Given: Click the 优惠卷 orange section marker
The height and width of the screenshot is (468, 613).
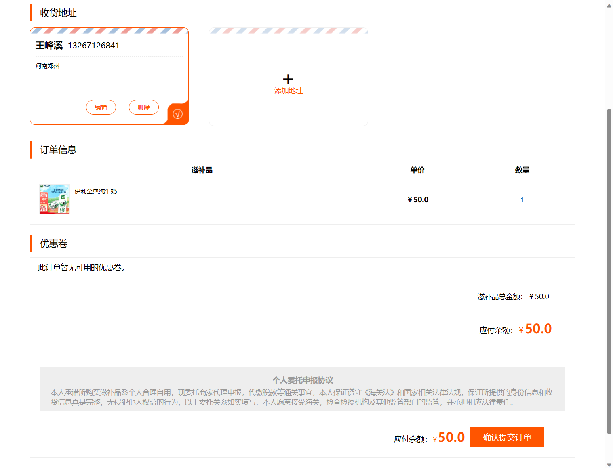Looking at the screenshot, I should click(x=31, y=243).
